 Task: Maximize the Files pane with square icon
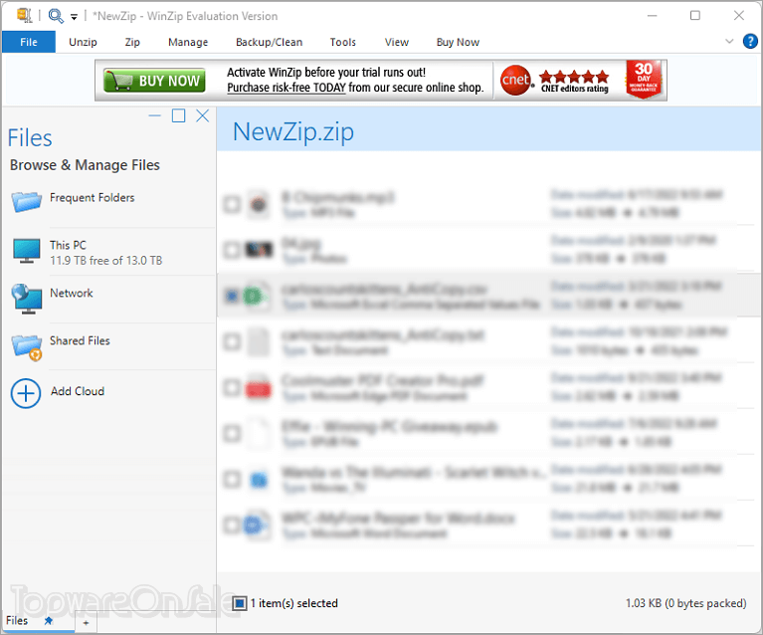pyautogui.click(x=179, y=115)
